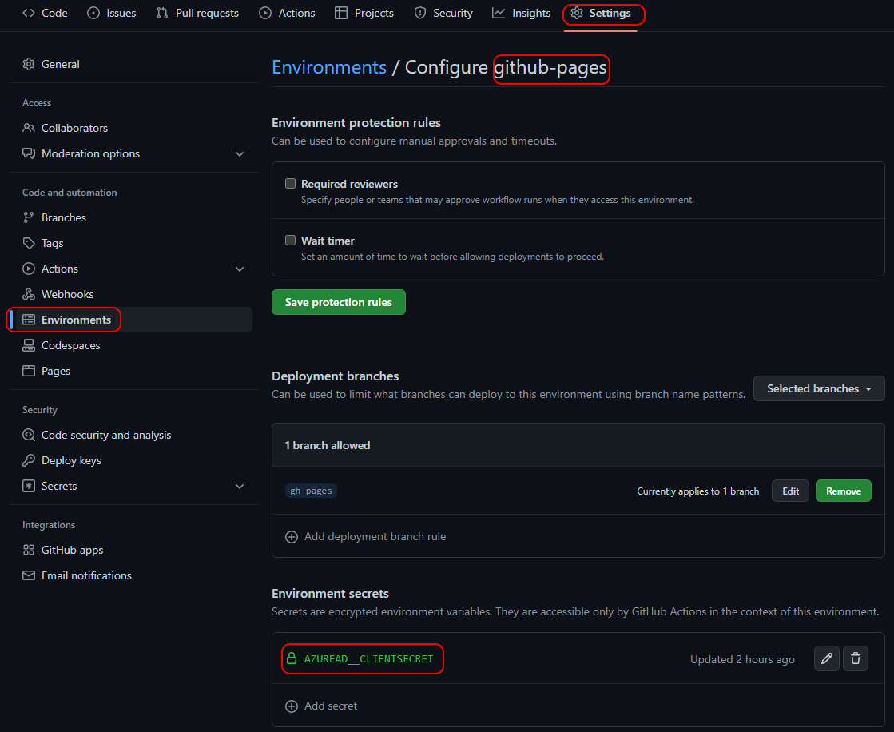The height and width of the screenshot is (732, 894).
Task: Click the Deploy keys key icon
Action: click(x=29, y=460)
